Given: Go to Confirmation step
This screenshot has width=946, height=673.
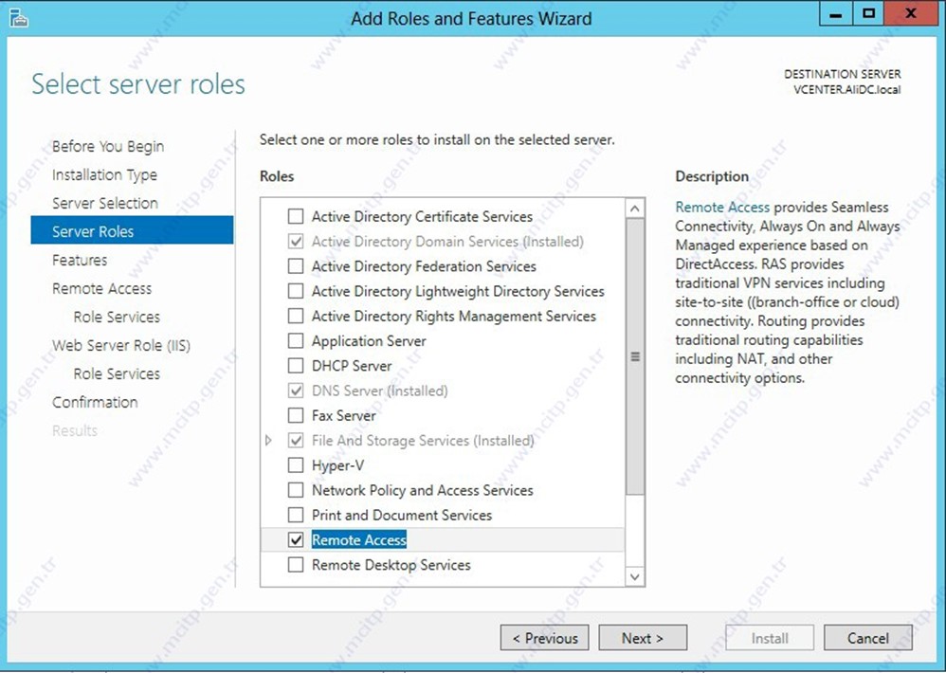Looking at the screenshot, I should click(x=95, y=402).
